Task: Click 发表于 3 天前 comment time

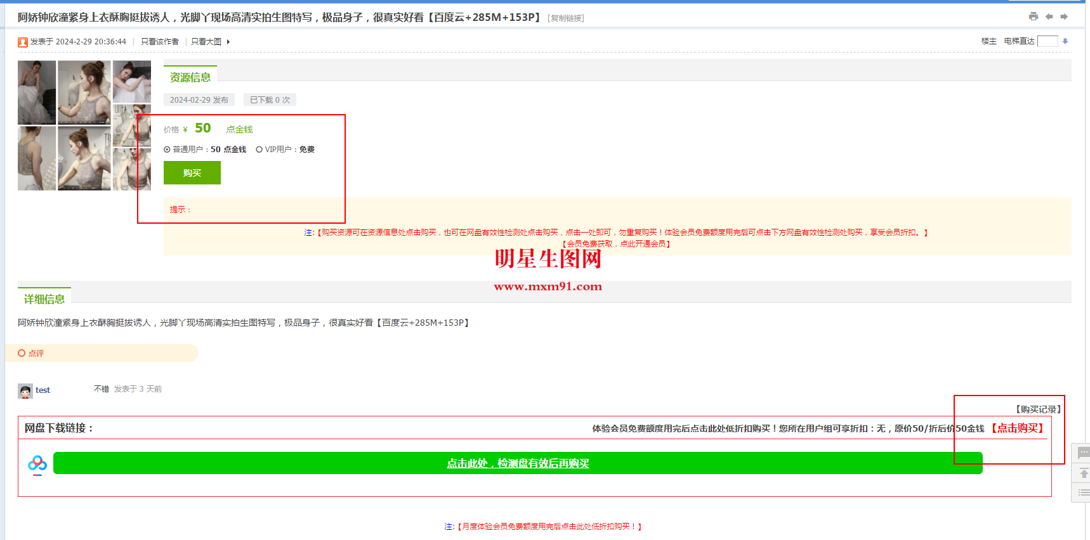Action: point(138,389)
